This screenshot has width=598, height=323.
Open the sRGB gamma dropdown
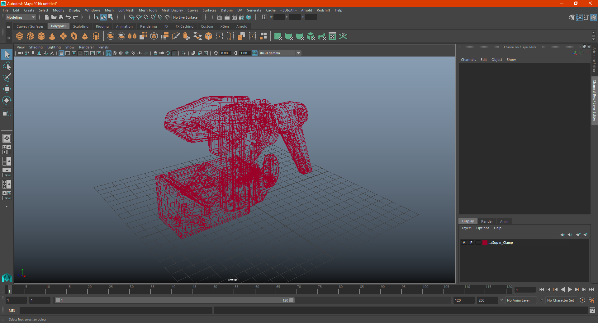(x=280, y=53)
